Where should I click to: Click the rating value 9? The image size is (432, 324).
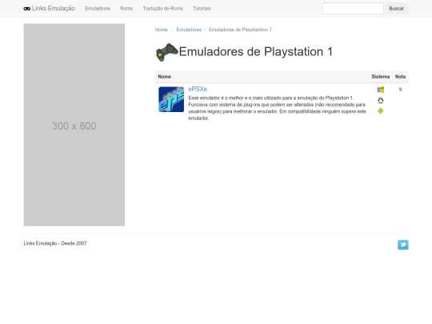click(x=400, y=90)
